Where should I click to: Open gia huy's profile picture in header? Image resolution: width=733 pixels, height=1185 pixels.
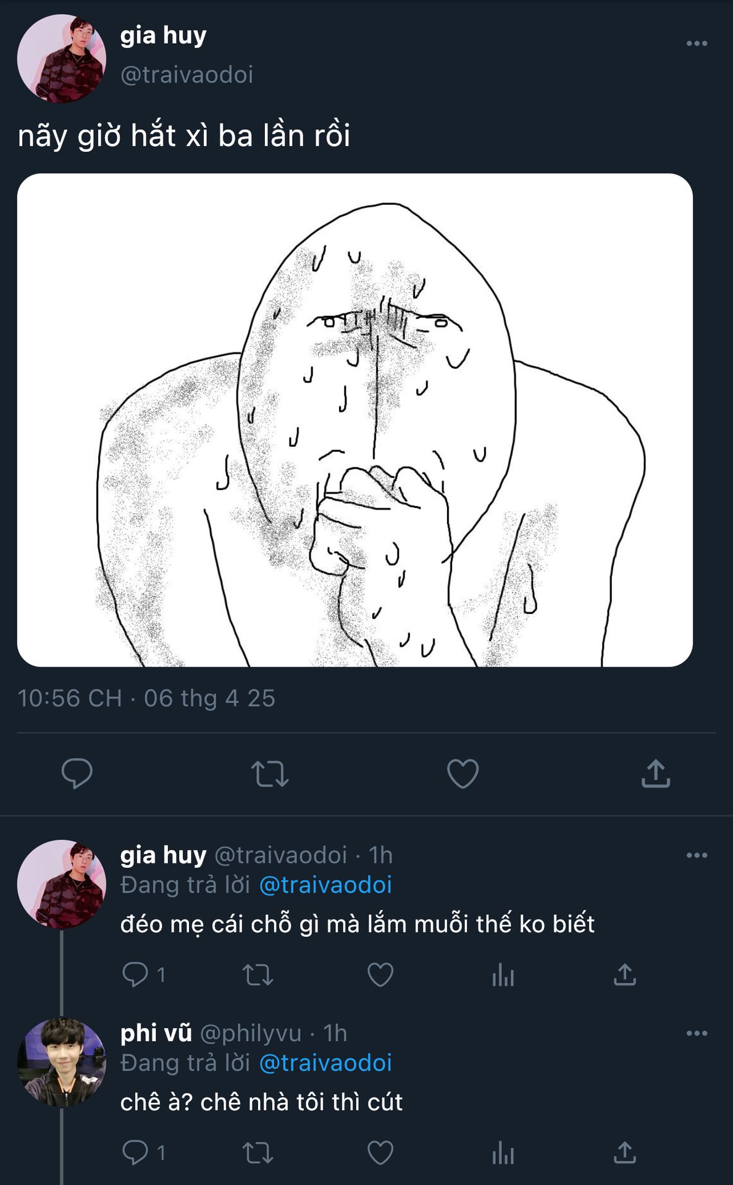tap(61, 59)
